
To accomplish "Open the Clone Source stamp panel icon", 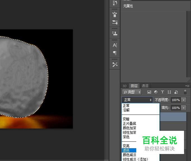I will [x=115, y=33].
